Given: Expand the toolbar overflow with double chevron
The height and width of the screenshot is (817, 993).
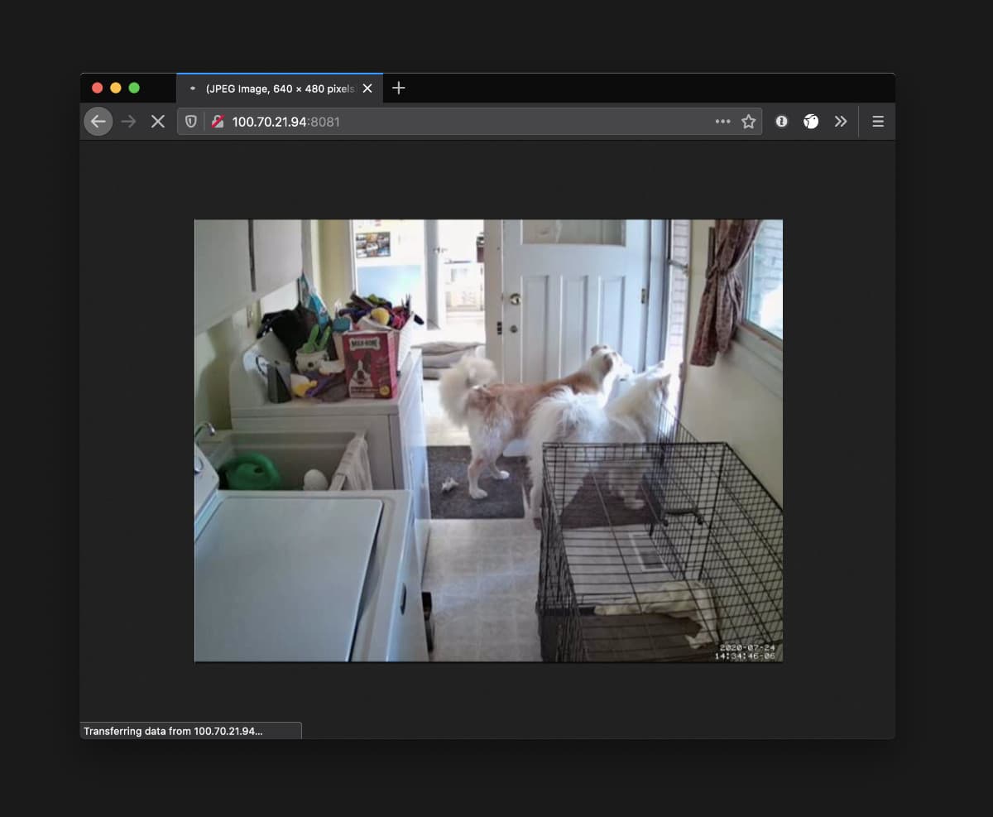Looking at the screenshot, I should (x=842, y=121).
